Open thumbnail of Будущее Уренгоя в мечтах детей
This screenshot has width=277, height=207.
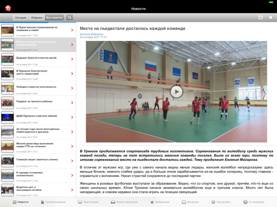coord(8,59)
